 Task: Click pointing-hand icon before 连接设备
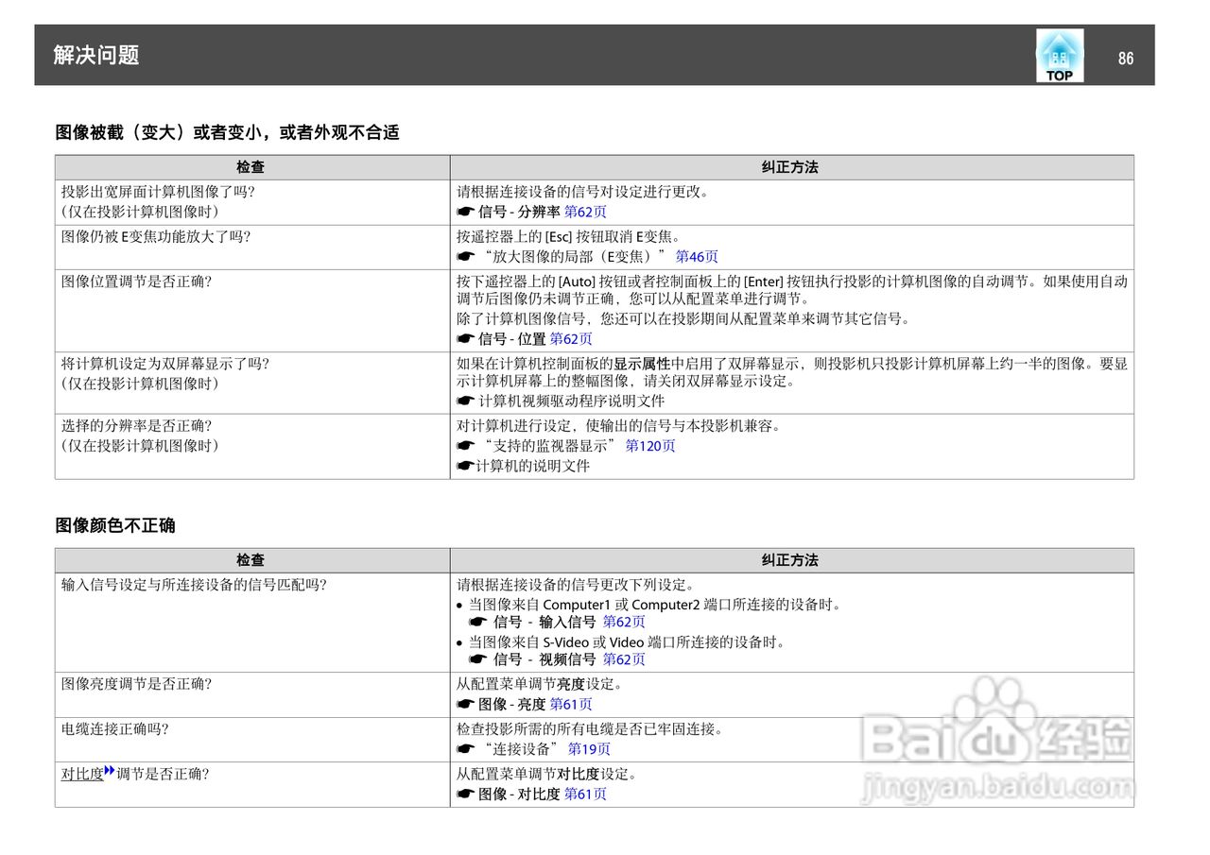(x=465, y=748)
